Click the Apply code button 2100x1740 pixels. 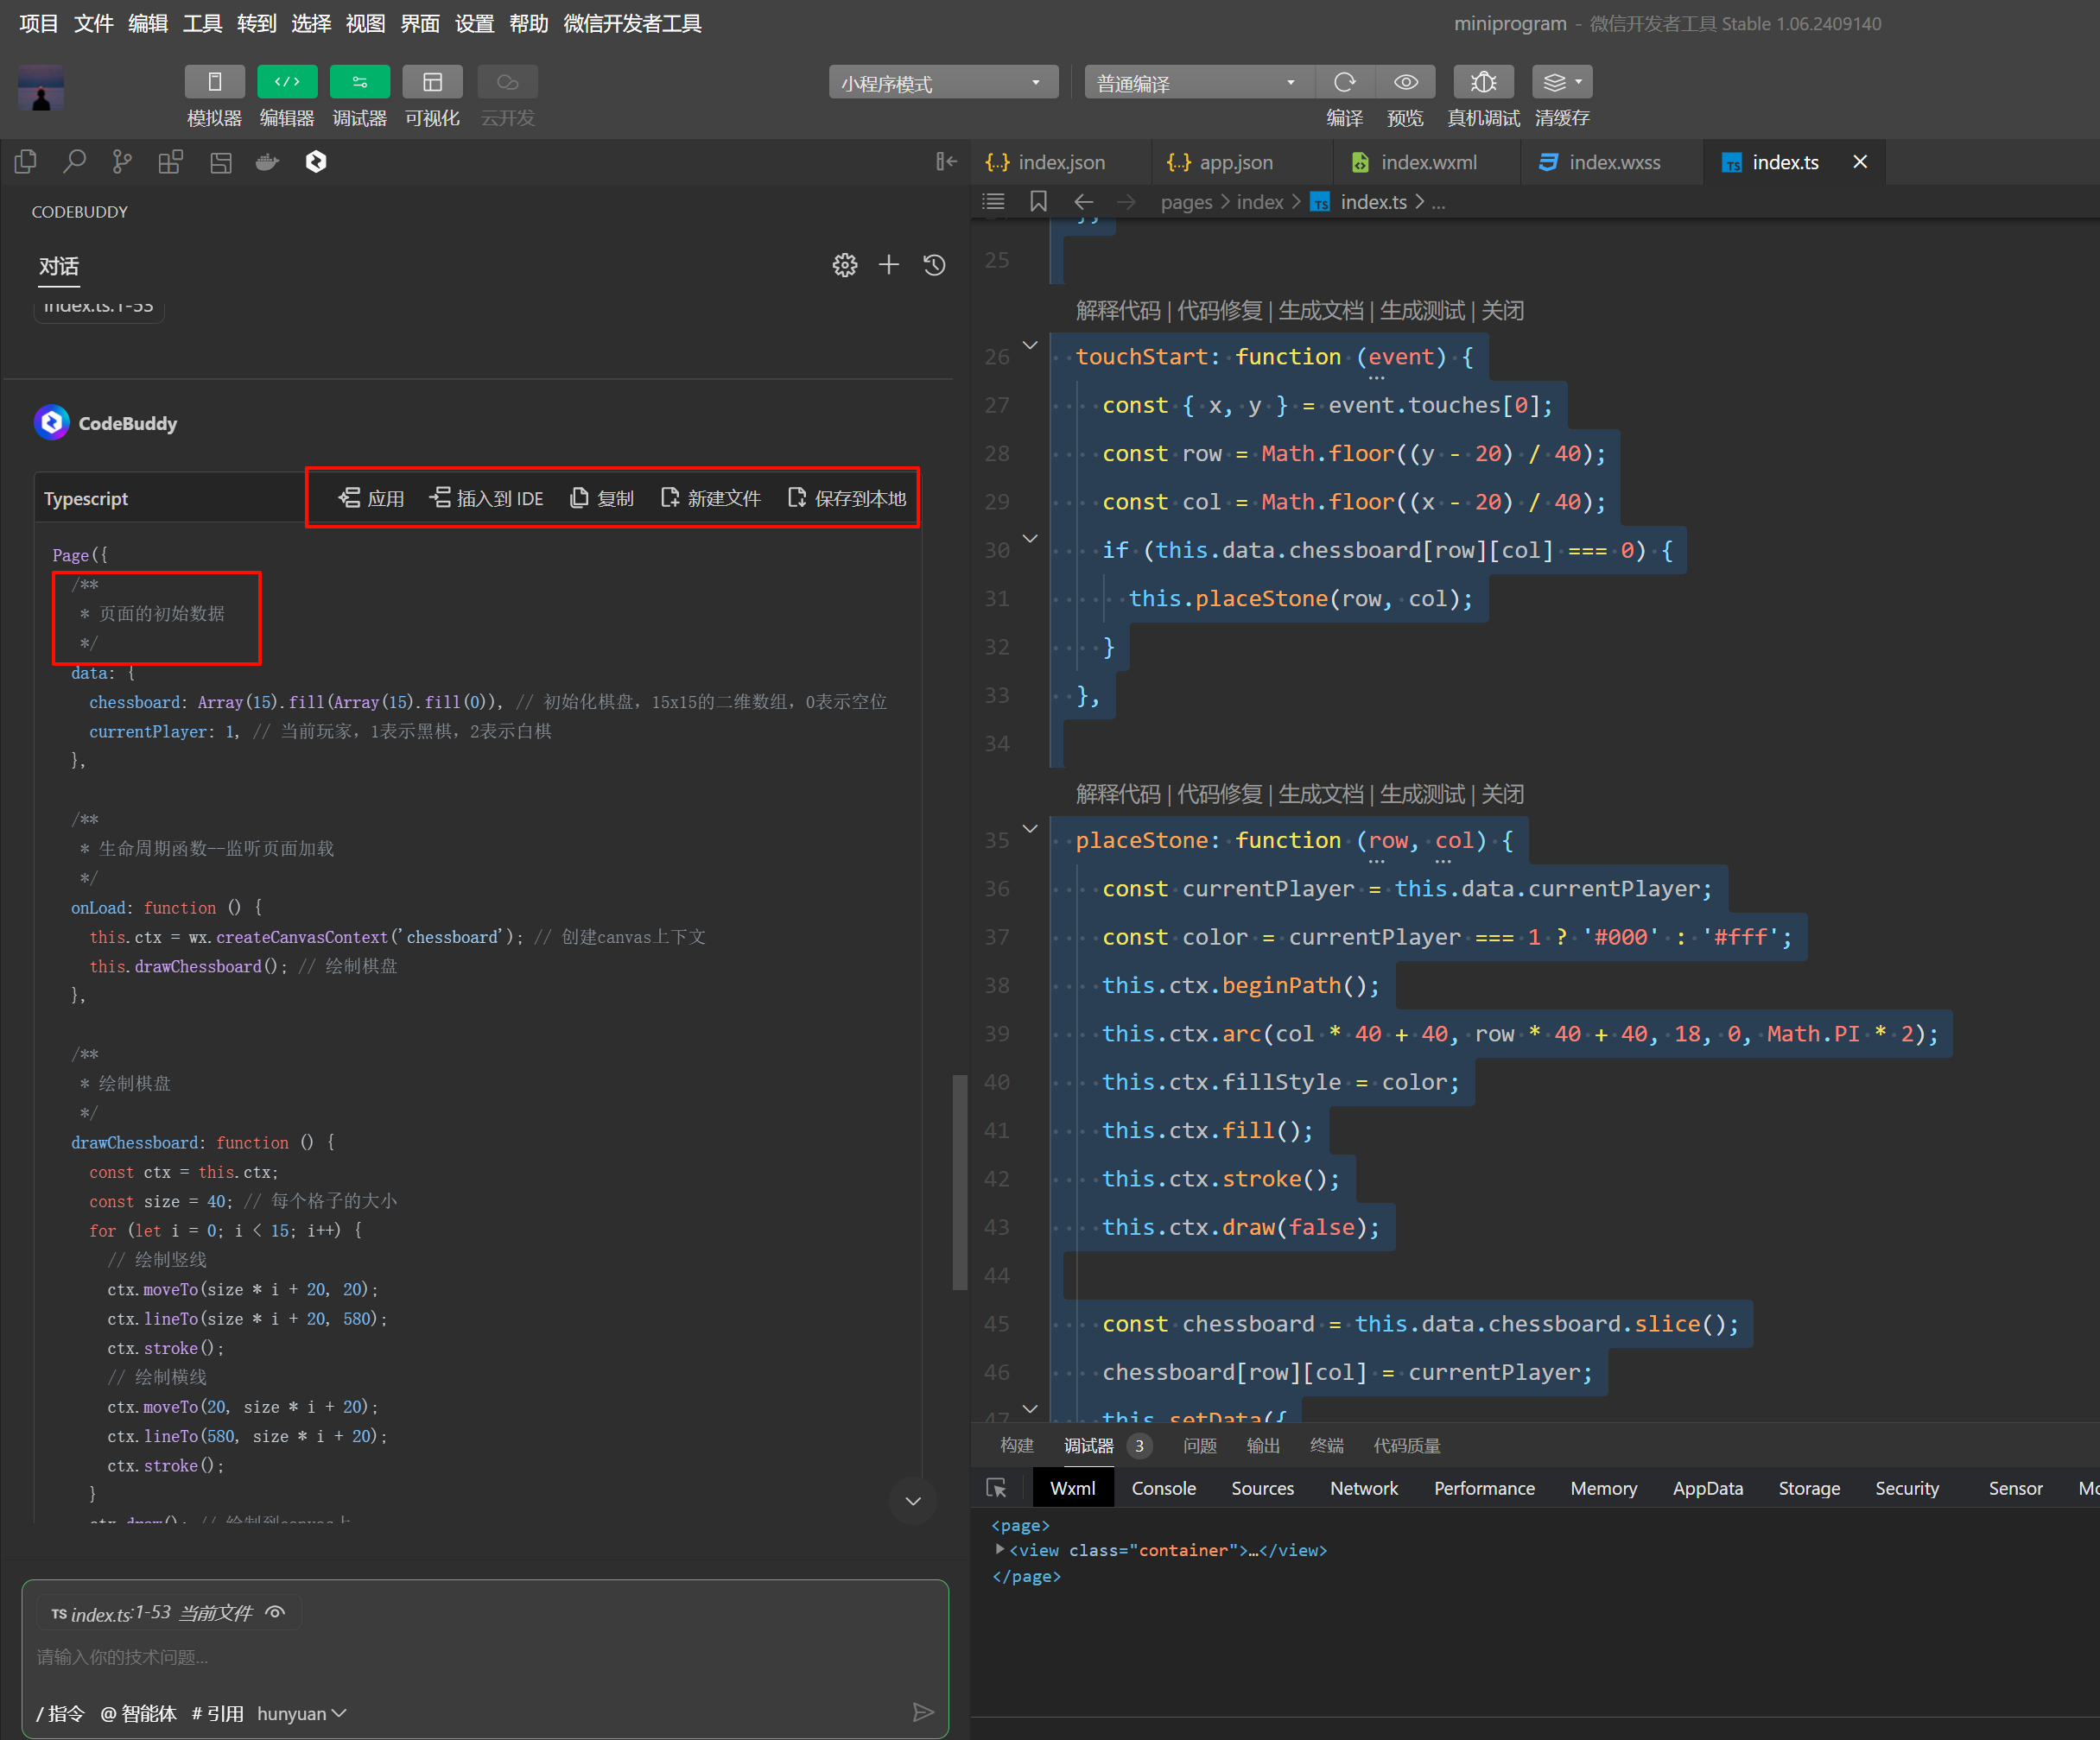[x=372, y=497]
